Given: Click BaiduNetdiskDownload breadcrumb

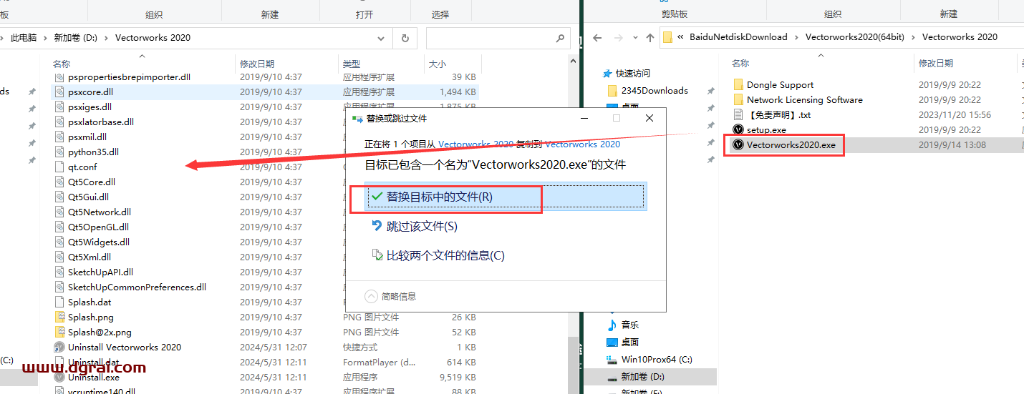Looking at the screenshot, I should click(738, 37).
